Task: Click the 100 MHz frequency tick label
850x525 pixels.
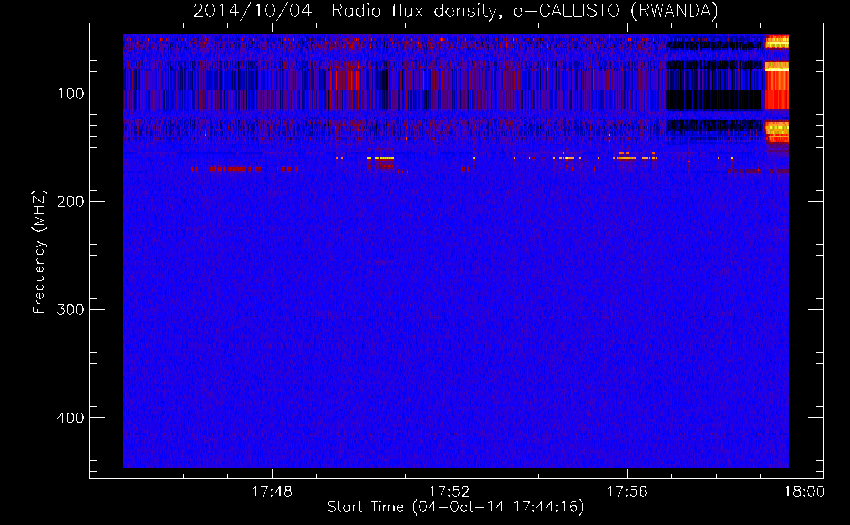Action: click(70, 93)
